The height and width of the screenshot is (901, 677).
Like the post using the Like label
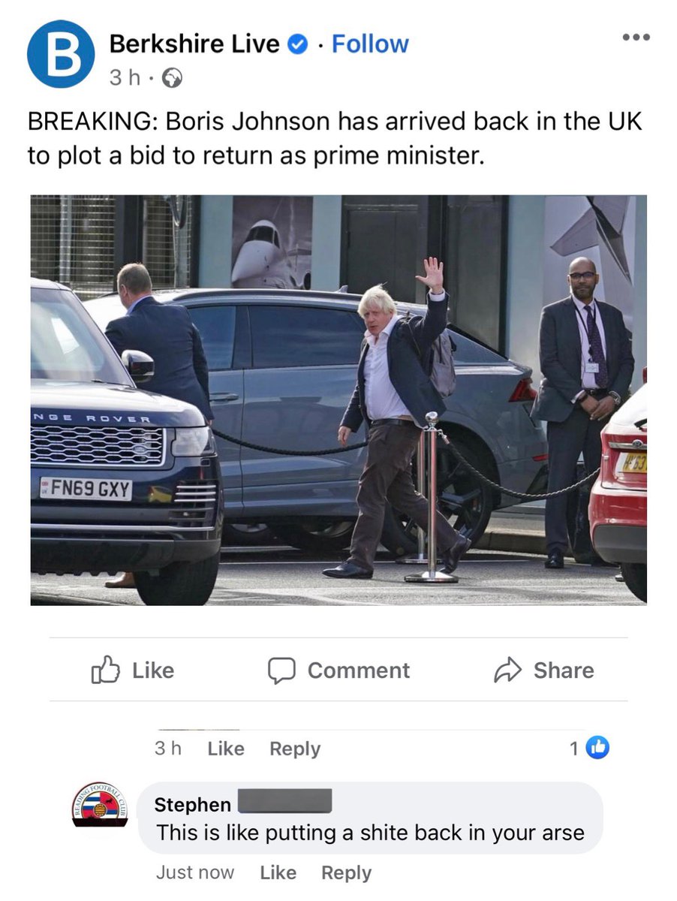pyautogui.click(x=153, y=670)
